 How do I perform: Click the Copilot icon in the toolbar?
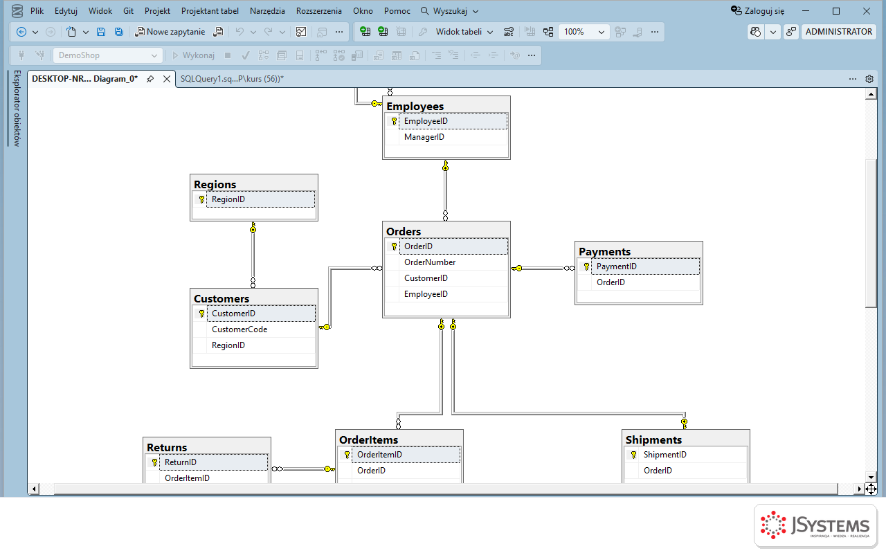(x=756, y=32)
